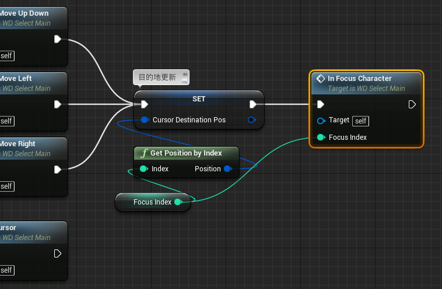
Task: Click the Focus Index variable output pin
Action: (178, 202)
